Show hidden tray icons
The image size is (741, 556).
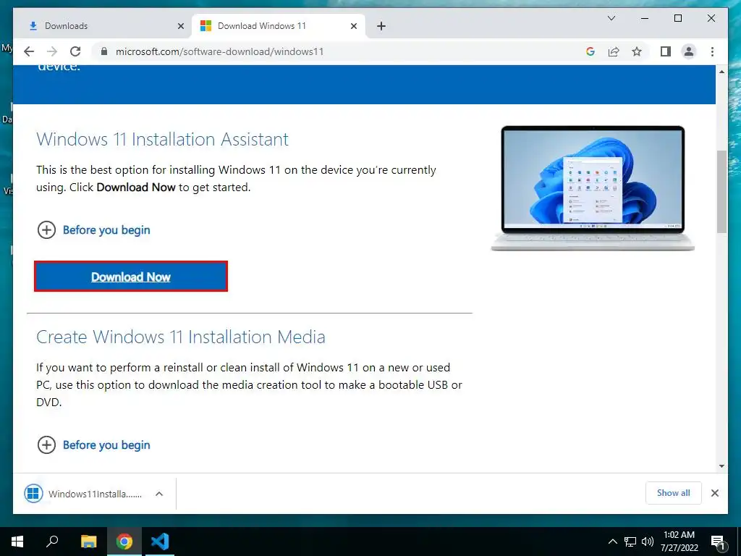[612, 542]
